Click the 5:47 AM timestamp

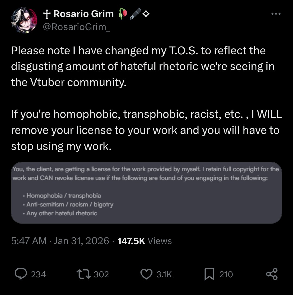pos(28,241)
